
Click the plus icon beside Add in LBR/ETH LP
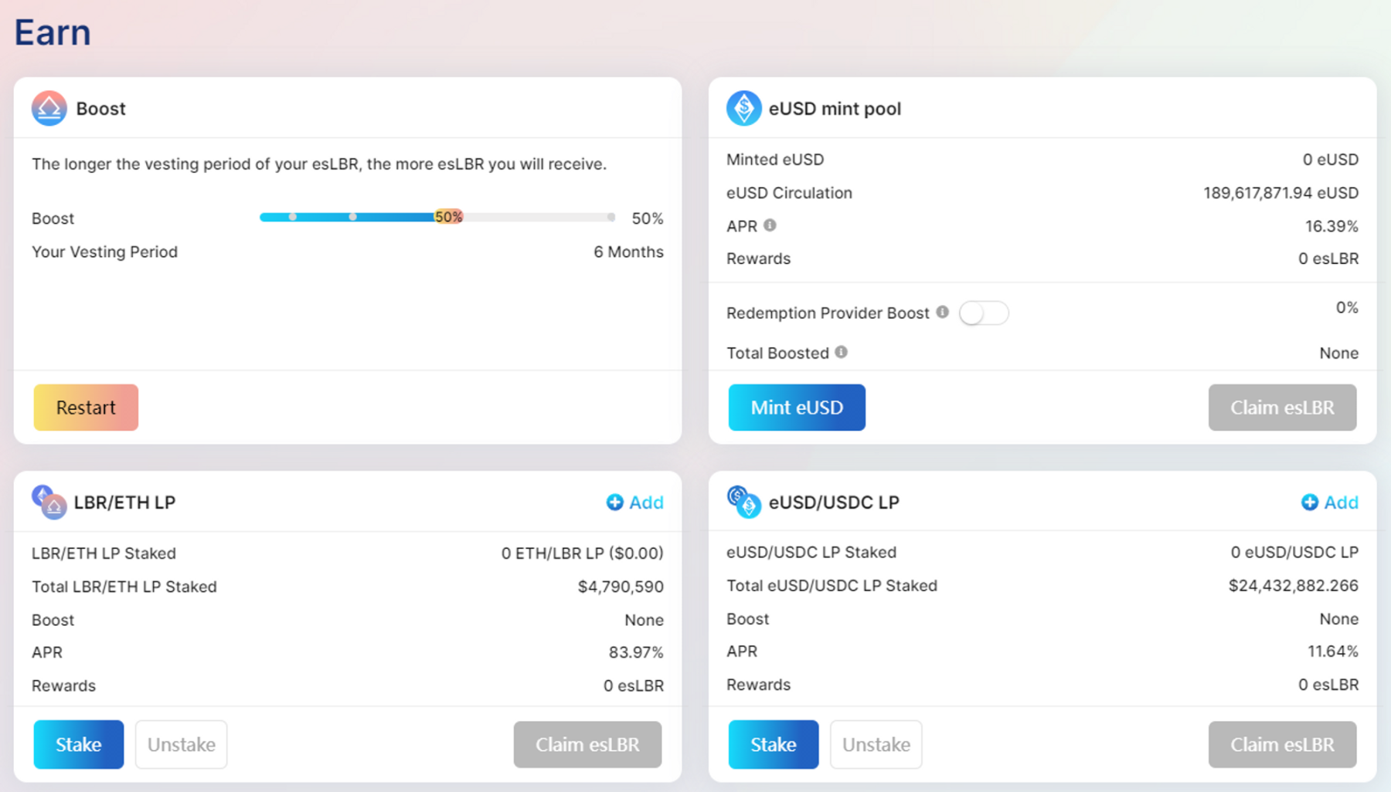coord(614,503)
